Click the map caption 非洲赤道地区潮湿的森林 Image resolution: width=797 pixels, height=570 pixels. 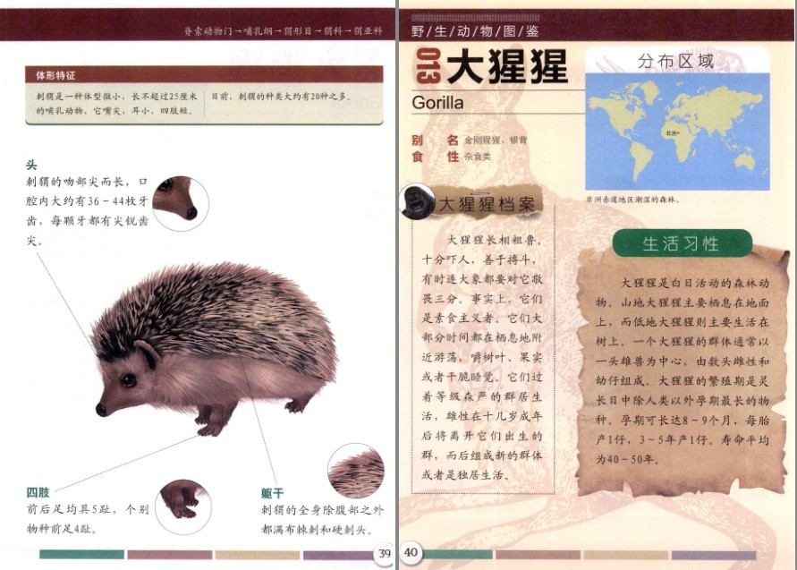pyautogui.click(x=632, y=200)
